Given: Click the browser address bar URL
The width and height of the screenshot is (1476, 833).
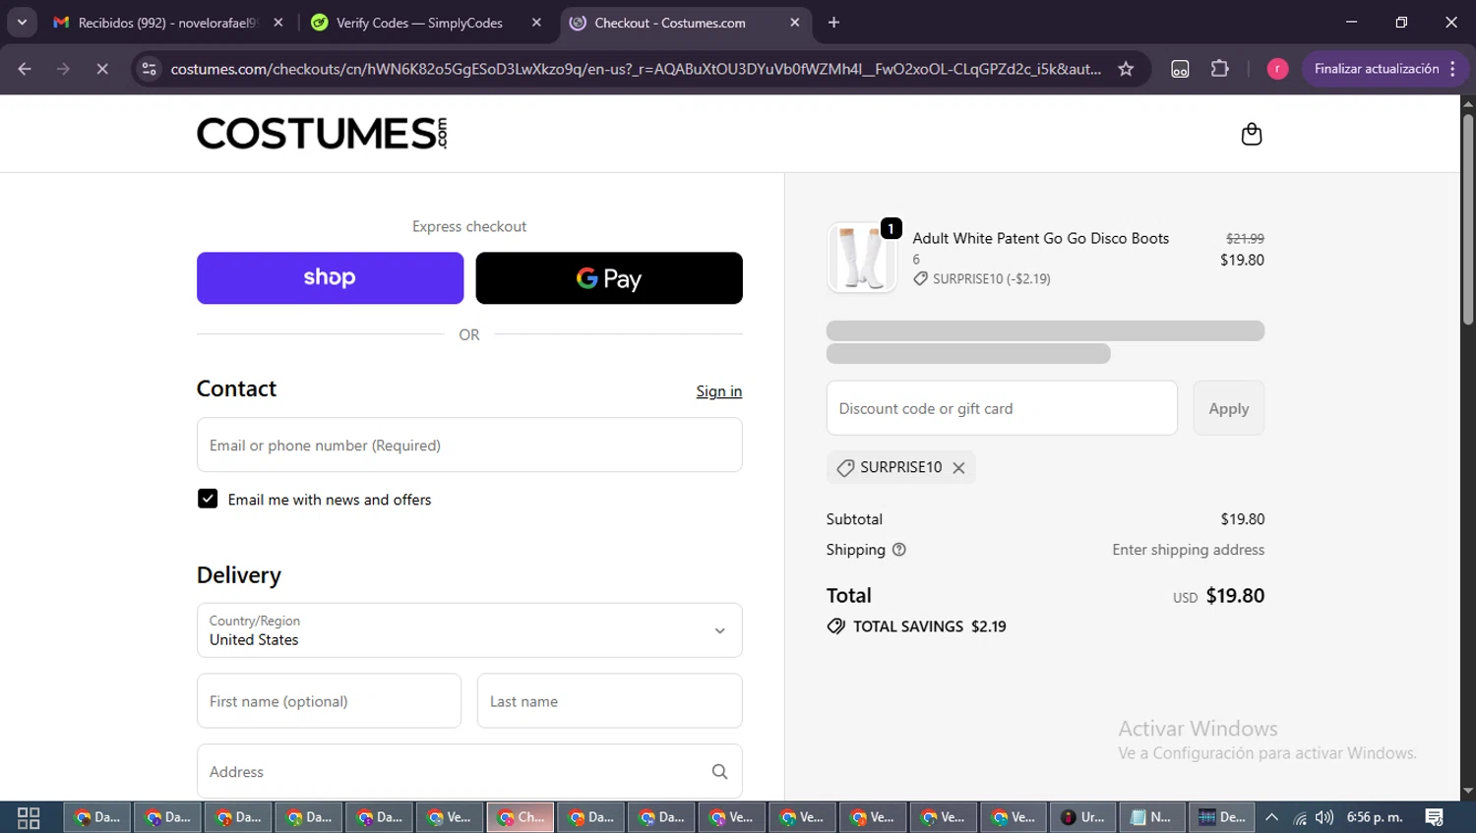Looking at the screenshot, I should tap(636, 69).
